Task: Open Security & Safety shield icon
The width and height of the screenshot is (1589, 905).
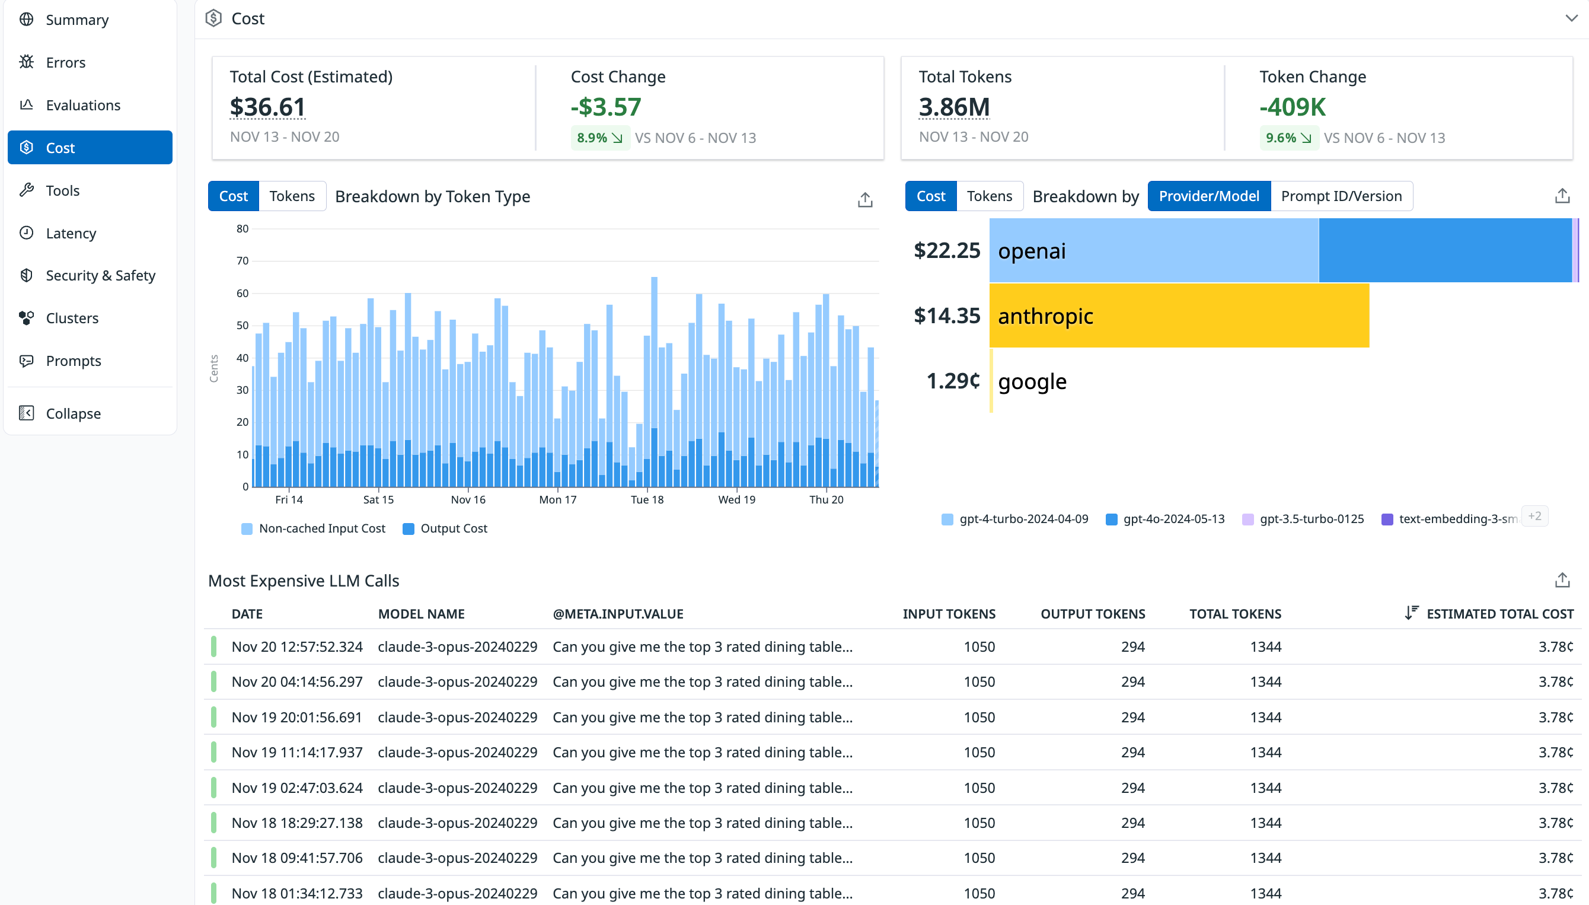Action: click(x=26, y=275)
